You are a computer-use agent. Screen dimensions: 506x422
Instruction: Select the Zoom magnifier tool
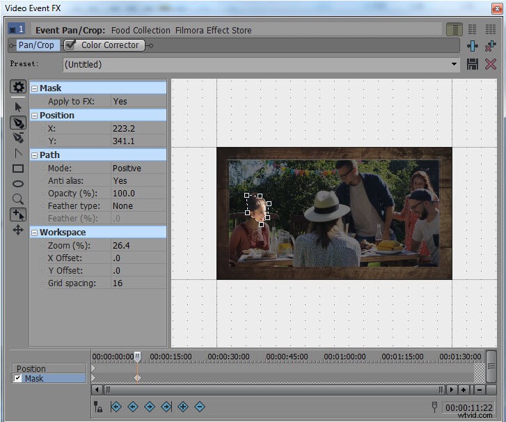pos(18,199)
